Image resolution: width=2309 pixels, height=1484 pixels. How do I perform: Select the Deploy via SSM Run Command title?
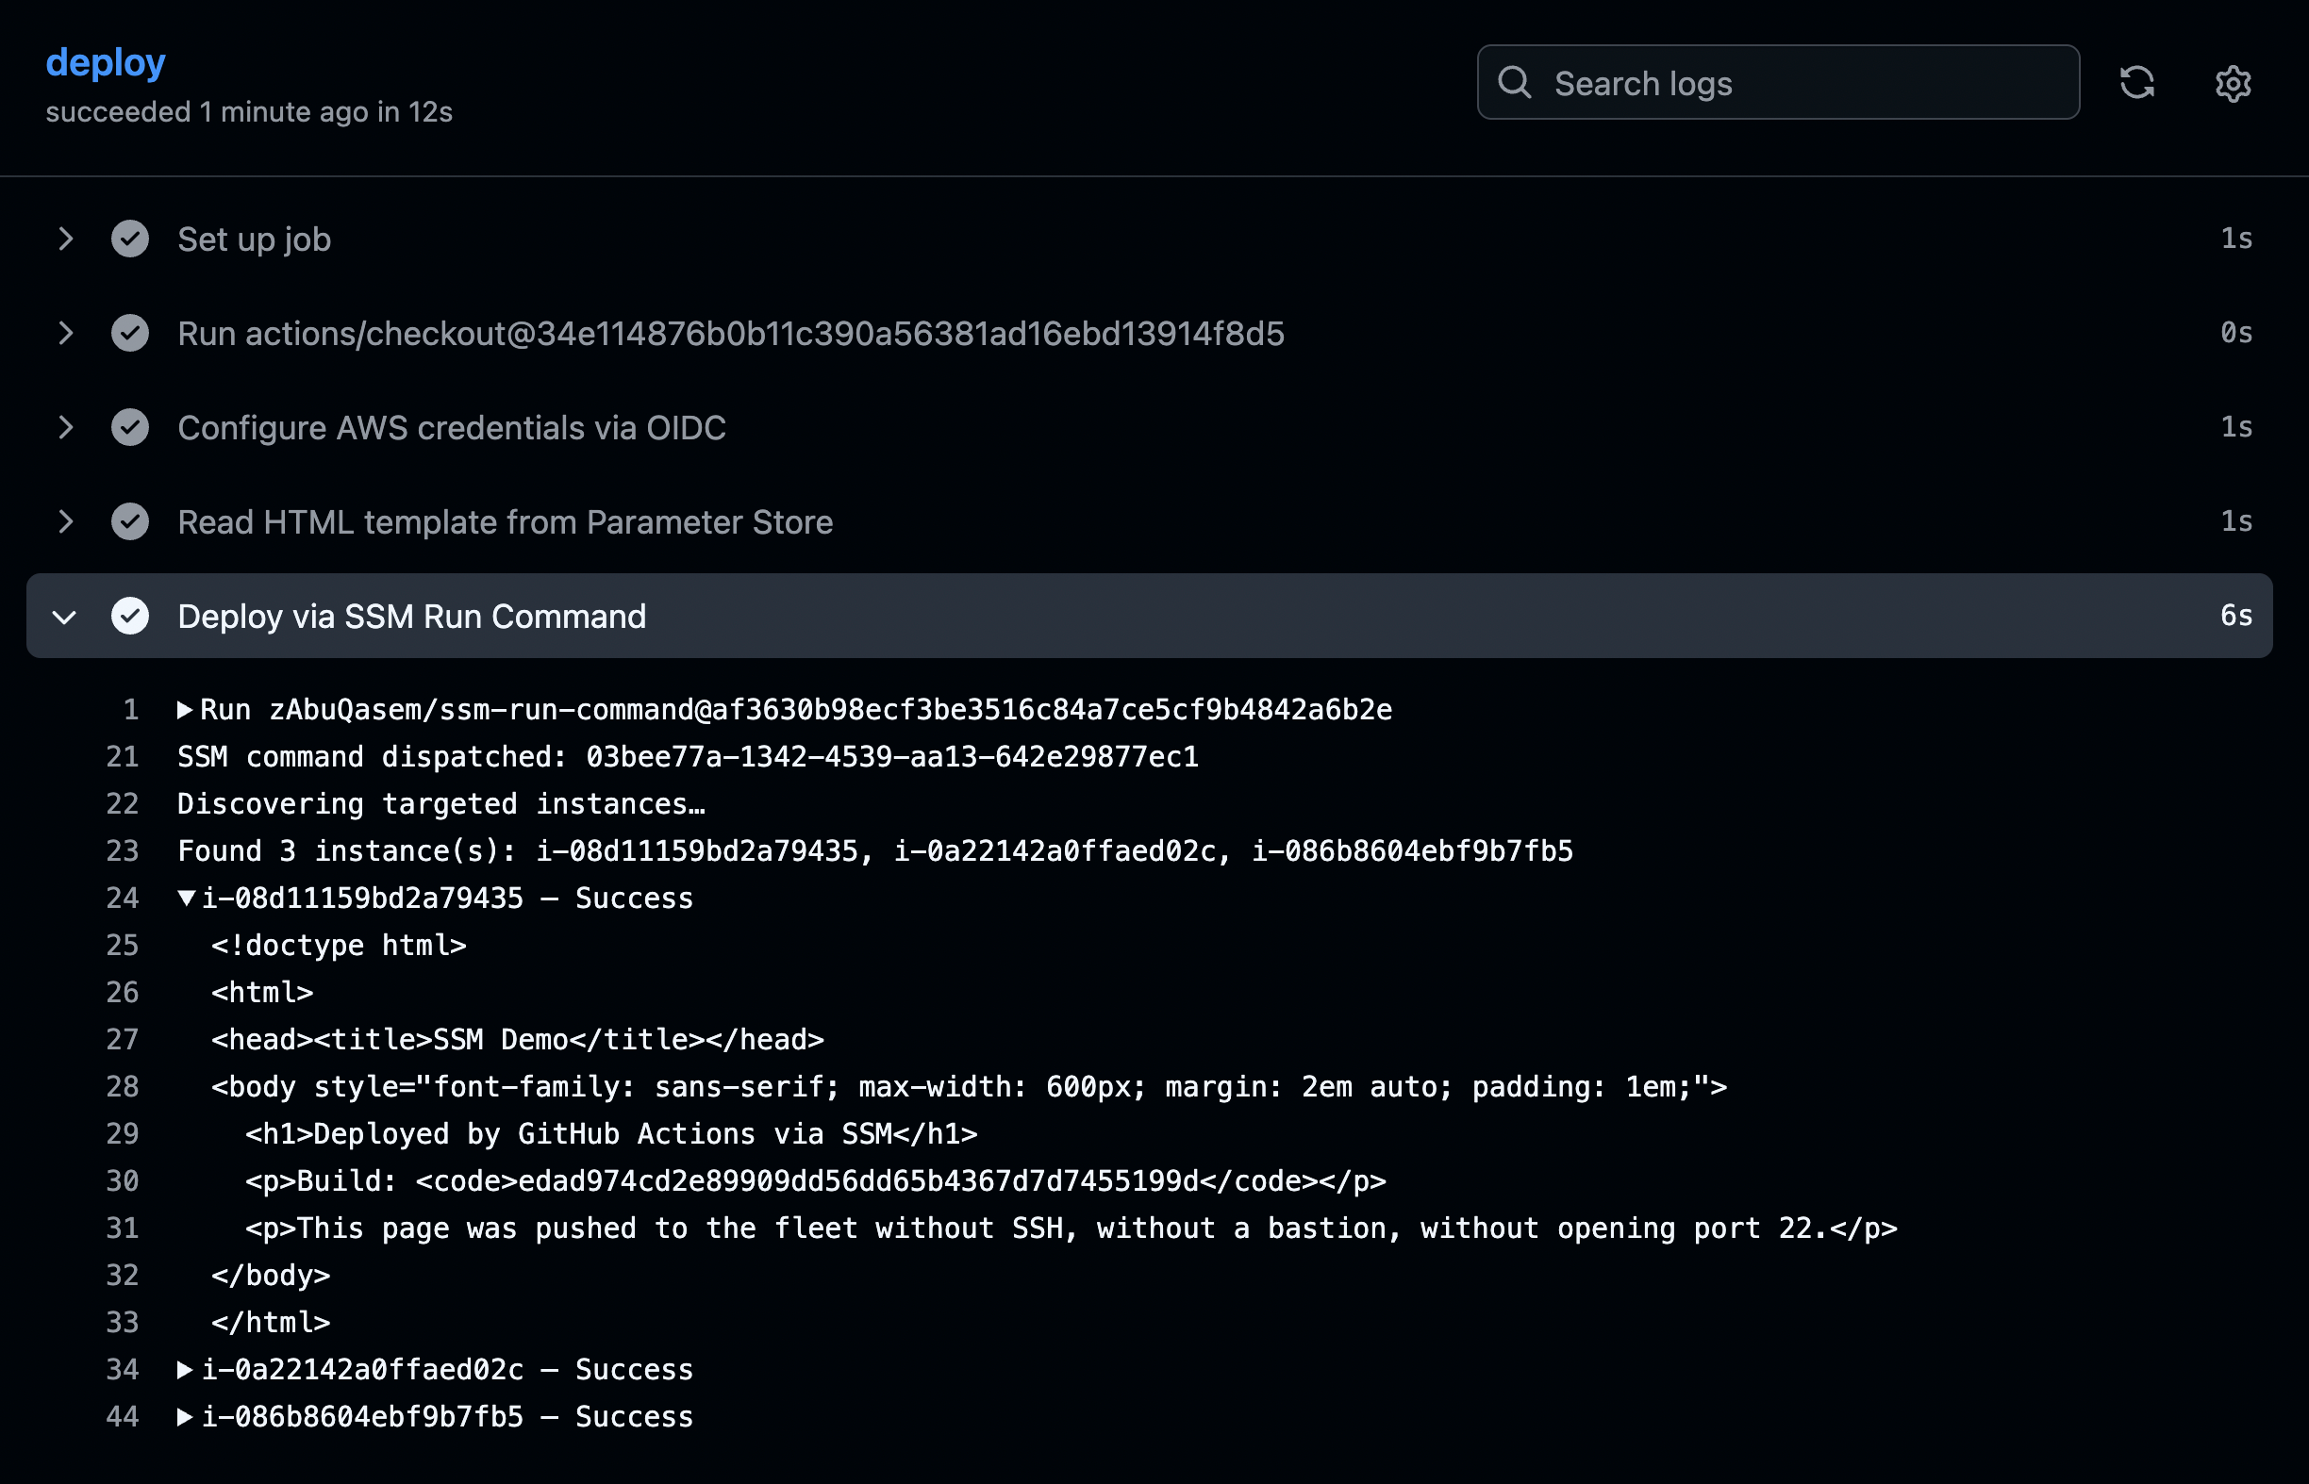[411, 617]
